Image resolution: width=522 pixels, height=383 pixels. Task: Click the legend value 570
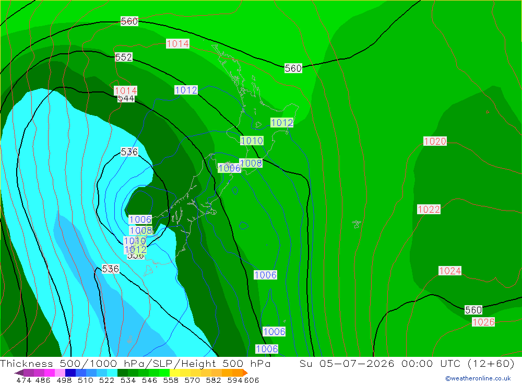[x=192, y=380]
